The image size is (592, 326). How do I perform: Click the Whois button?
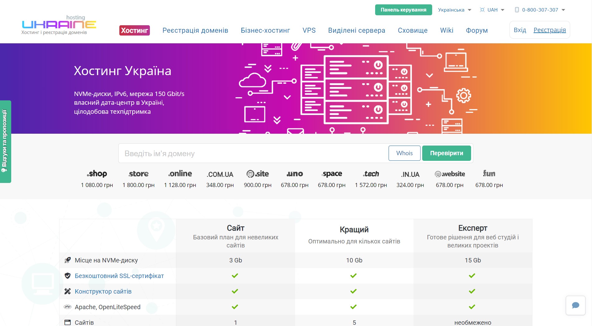(x=404, y=153)
